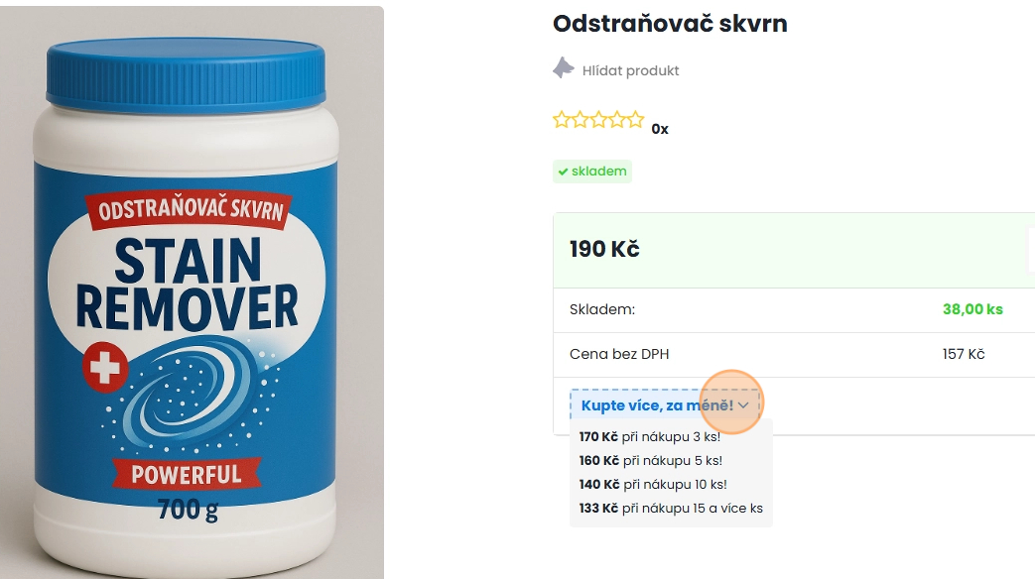The image size is (1035, 579).
Task: Pick the 140 Kč for 10 ks tier
Action: click(x=653, y=484)
